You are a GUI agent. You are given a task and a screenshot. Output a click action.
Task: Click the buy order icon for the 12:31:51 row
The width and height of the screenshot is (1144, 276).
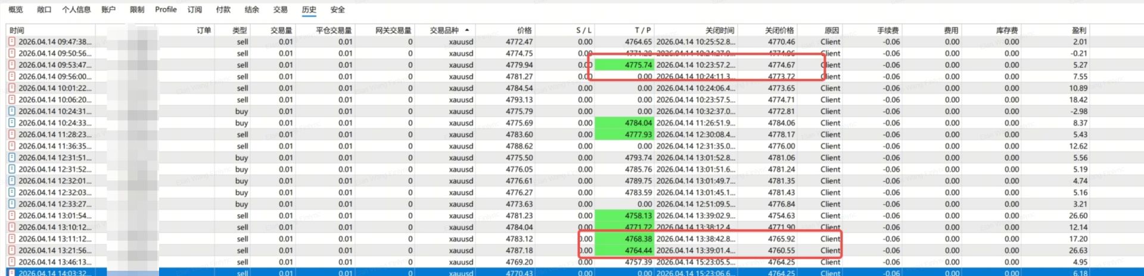(x=12, y=158)
